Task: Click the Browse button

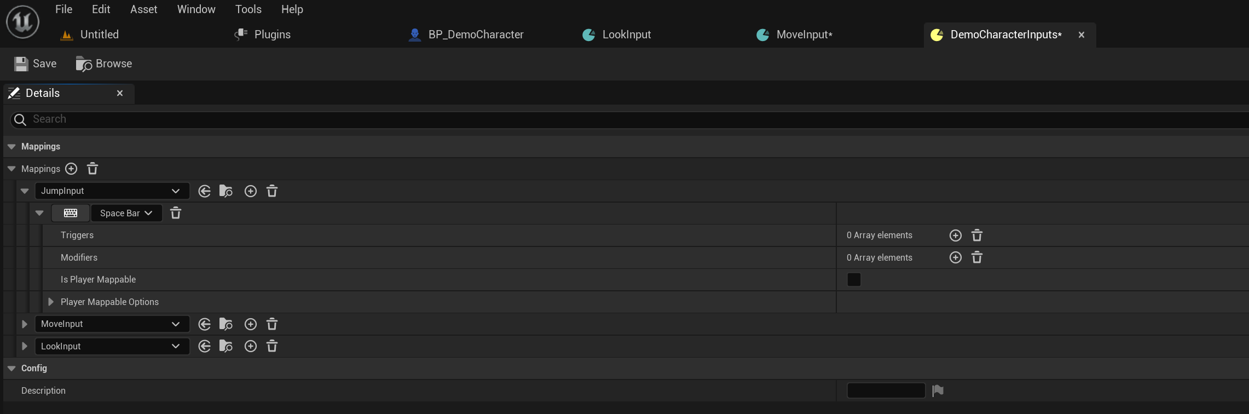Action: (104, 64)
